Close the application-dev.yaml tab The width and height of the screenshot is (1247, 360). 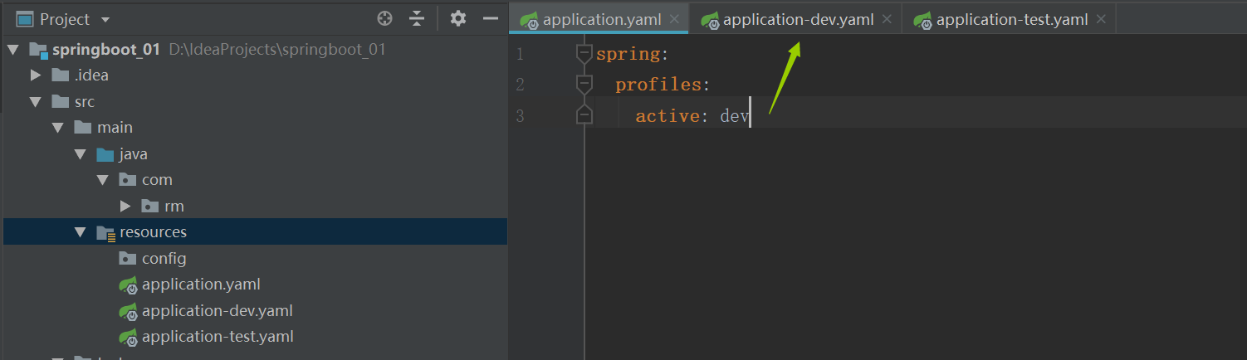tap(887, 19)
